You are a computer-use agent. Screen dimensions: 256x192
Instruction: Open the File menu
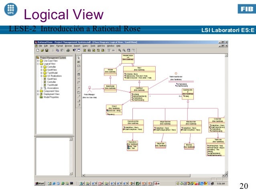[x=41, y=46]
